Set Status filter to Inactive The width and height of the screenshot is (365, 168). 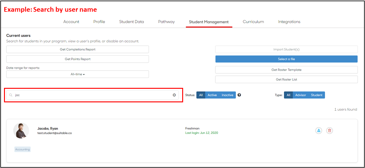point(227,95)
